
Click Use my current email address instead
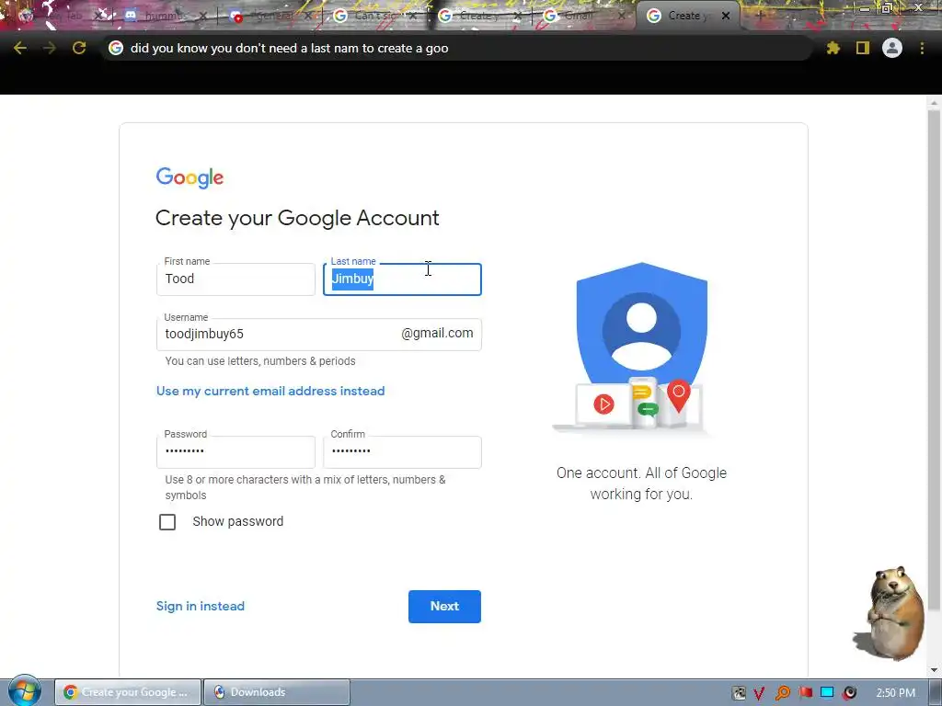[270, 392]
